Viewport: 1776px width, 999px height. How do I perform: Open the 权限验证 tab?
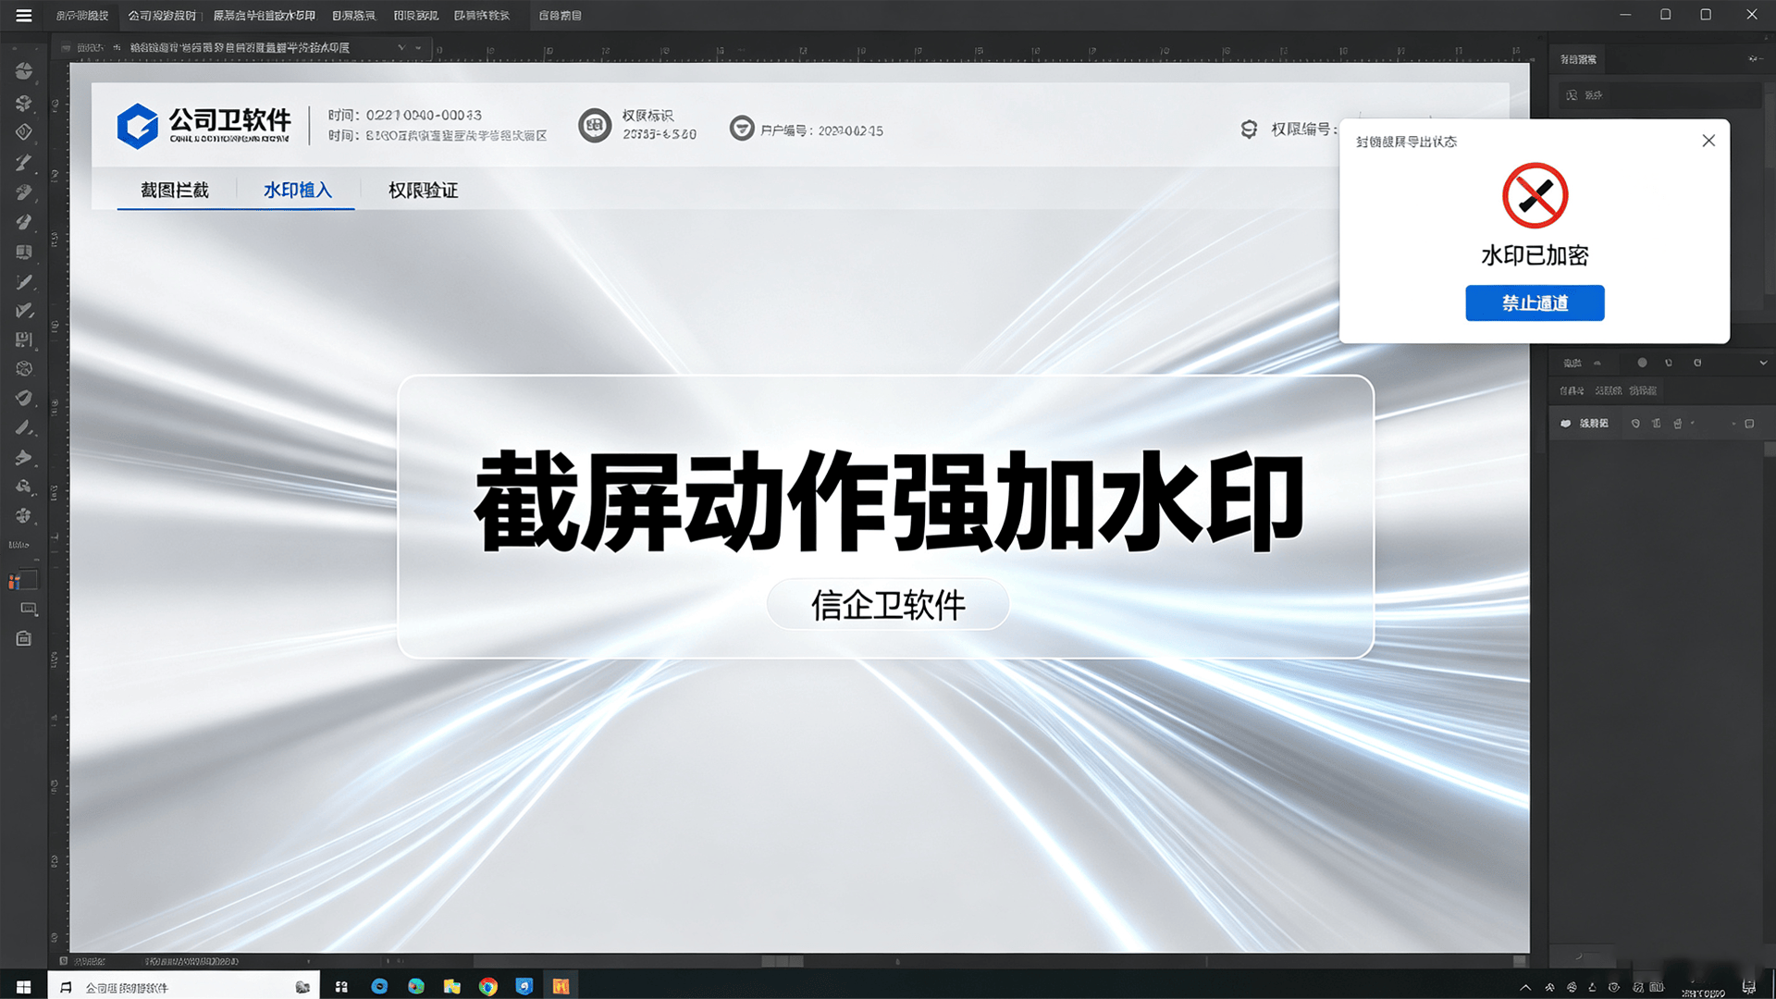(x=423, y=190)
